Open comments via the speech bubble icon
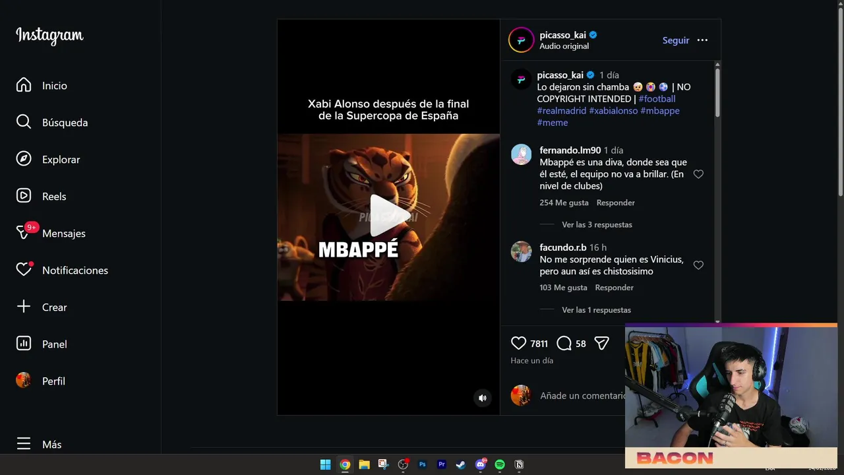This screenshot has height=475, width=844. (564, 343)
